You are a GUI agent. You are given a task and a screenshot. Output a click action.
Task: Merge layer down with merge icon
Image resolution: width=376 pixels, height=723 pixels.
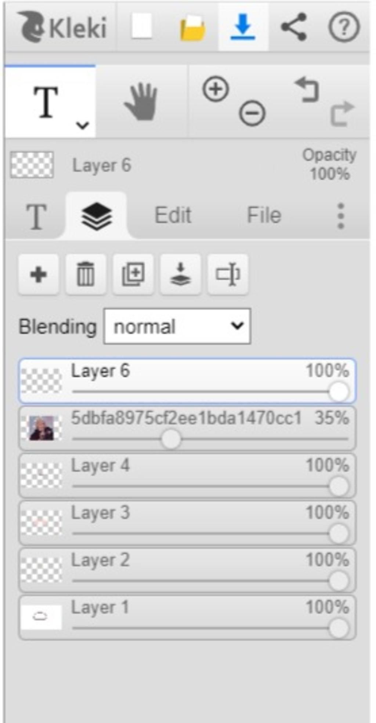(180, 274)
